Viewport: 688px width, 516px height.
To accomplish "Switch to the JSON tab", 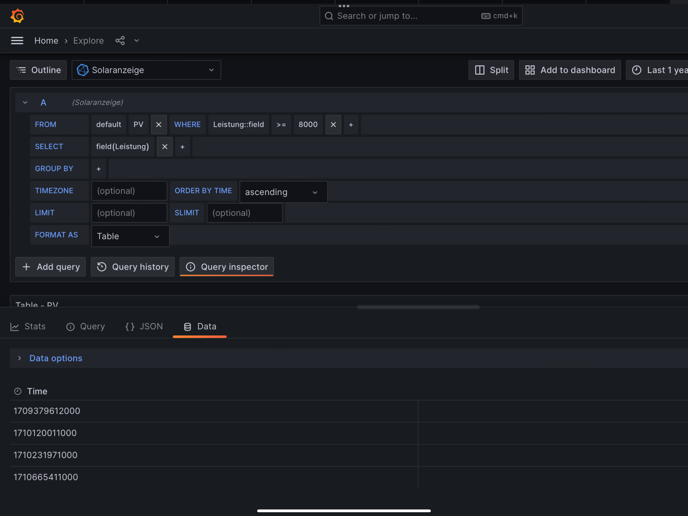I will (x=144, y=327).
